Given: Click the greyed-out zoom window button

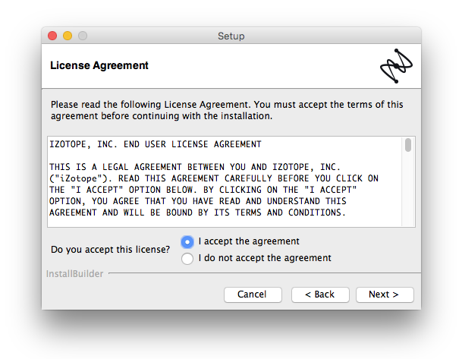Looking at the screenshot, I should [x=83, y=36].
